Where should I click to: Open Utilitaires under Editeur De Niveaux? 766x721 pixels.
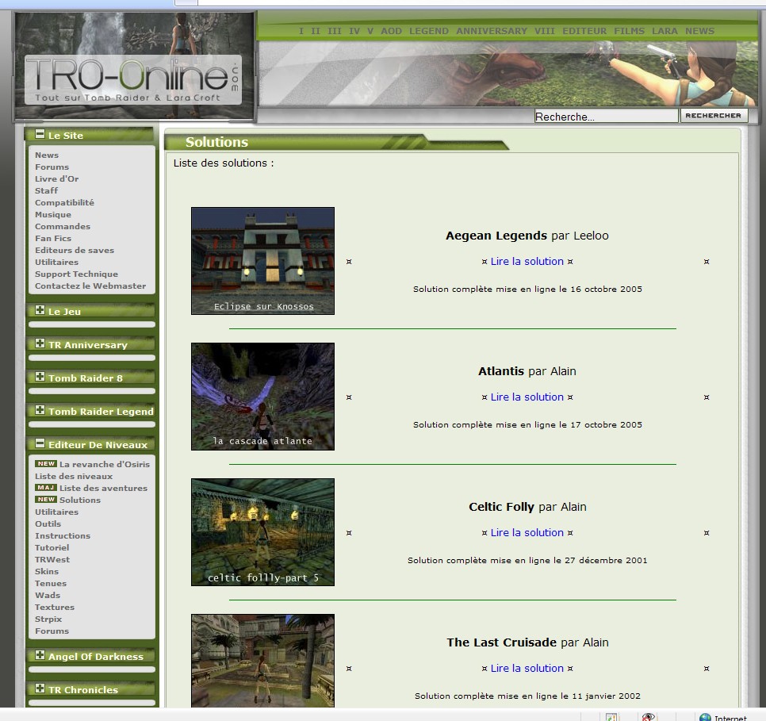[x=56, y=512]
